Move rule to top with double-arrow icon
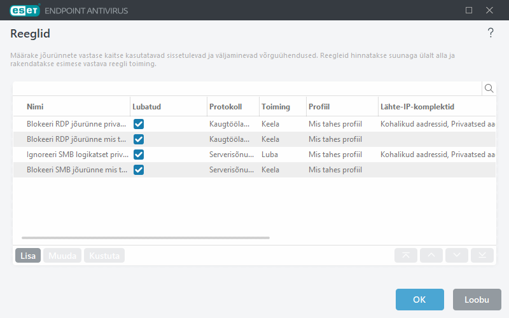Screen dimensions: 509x318 [x=406, y=255]
